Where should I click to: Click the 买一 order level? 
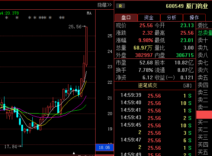203,122
